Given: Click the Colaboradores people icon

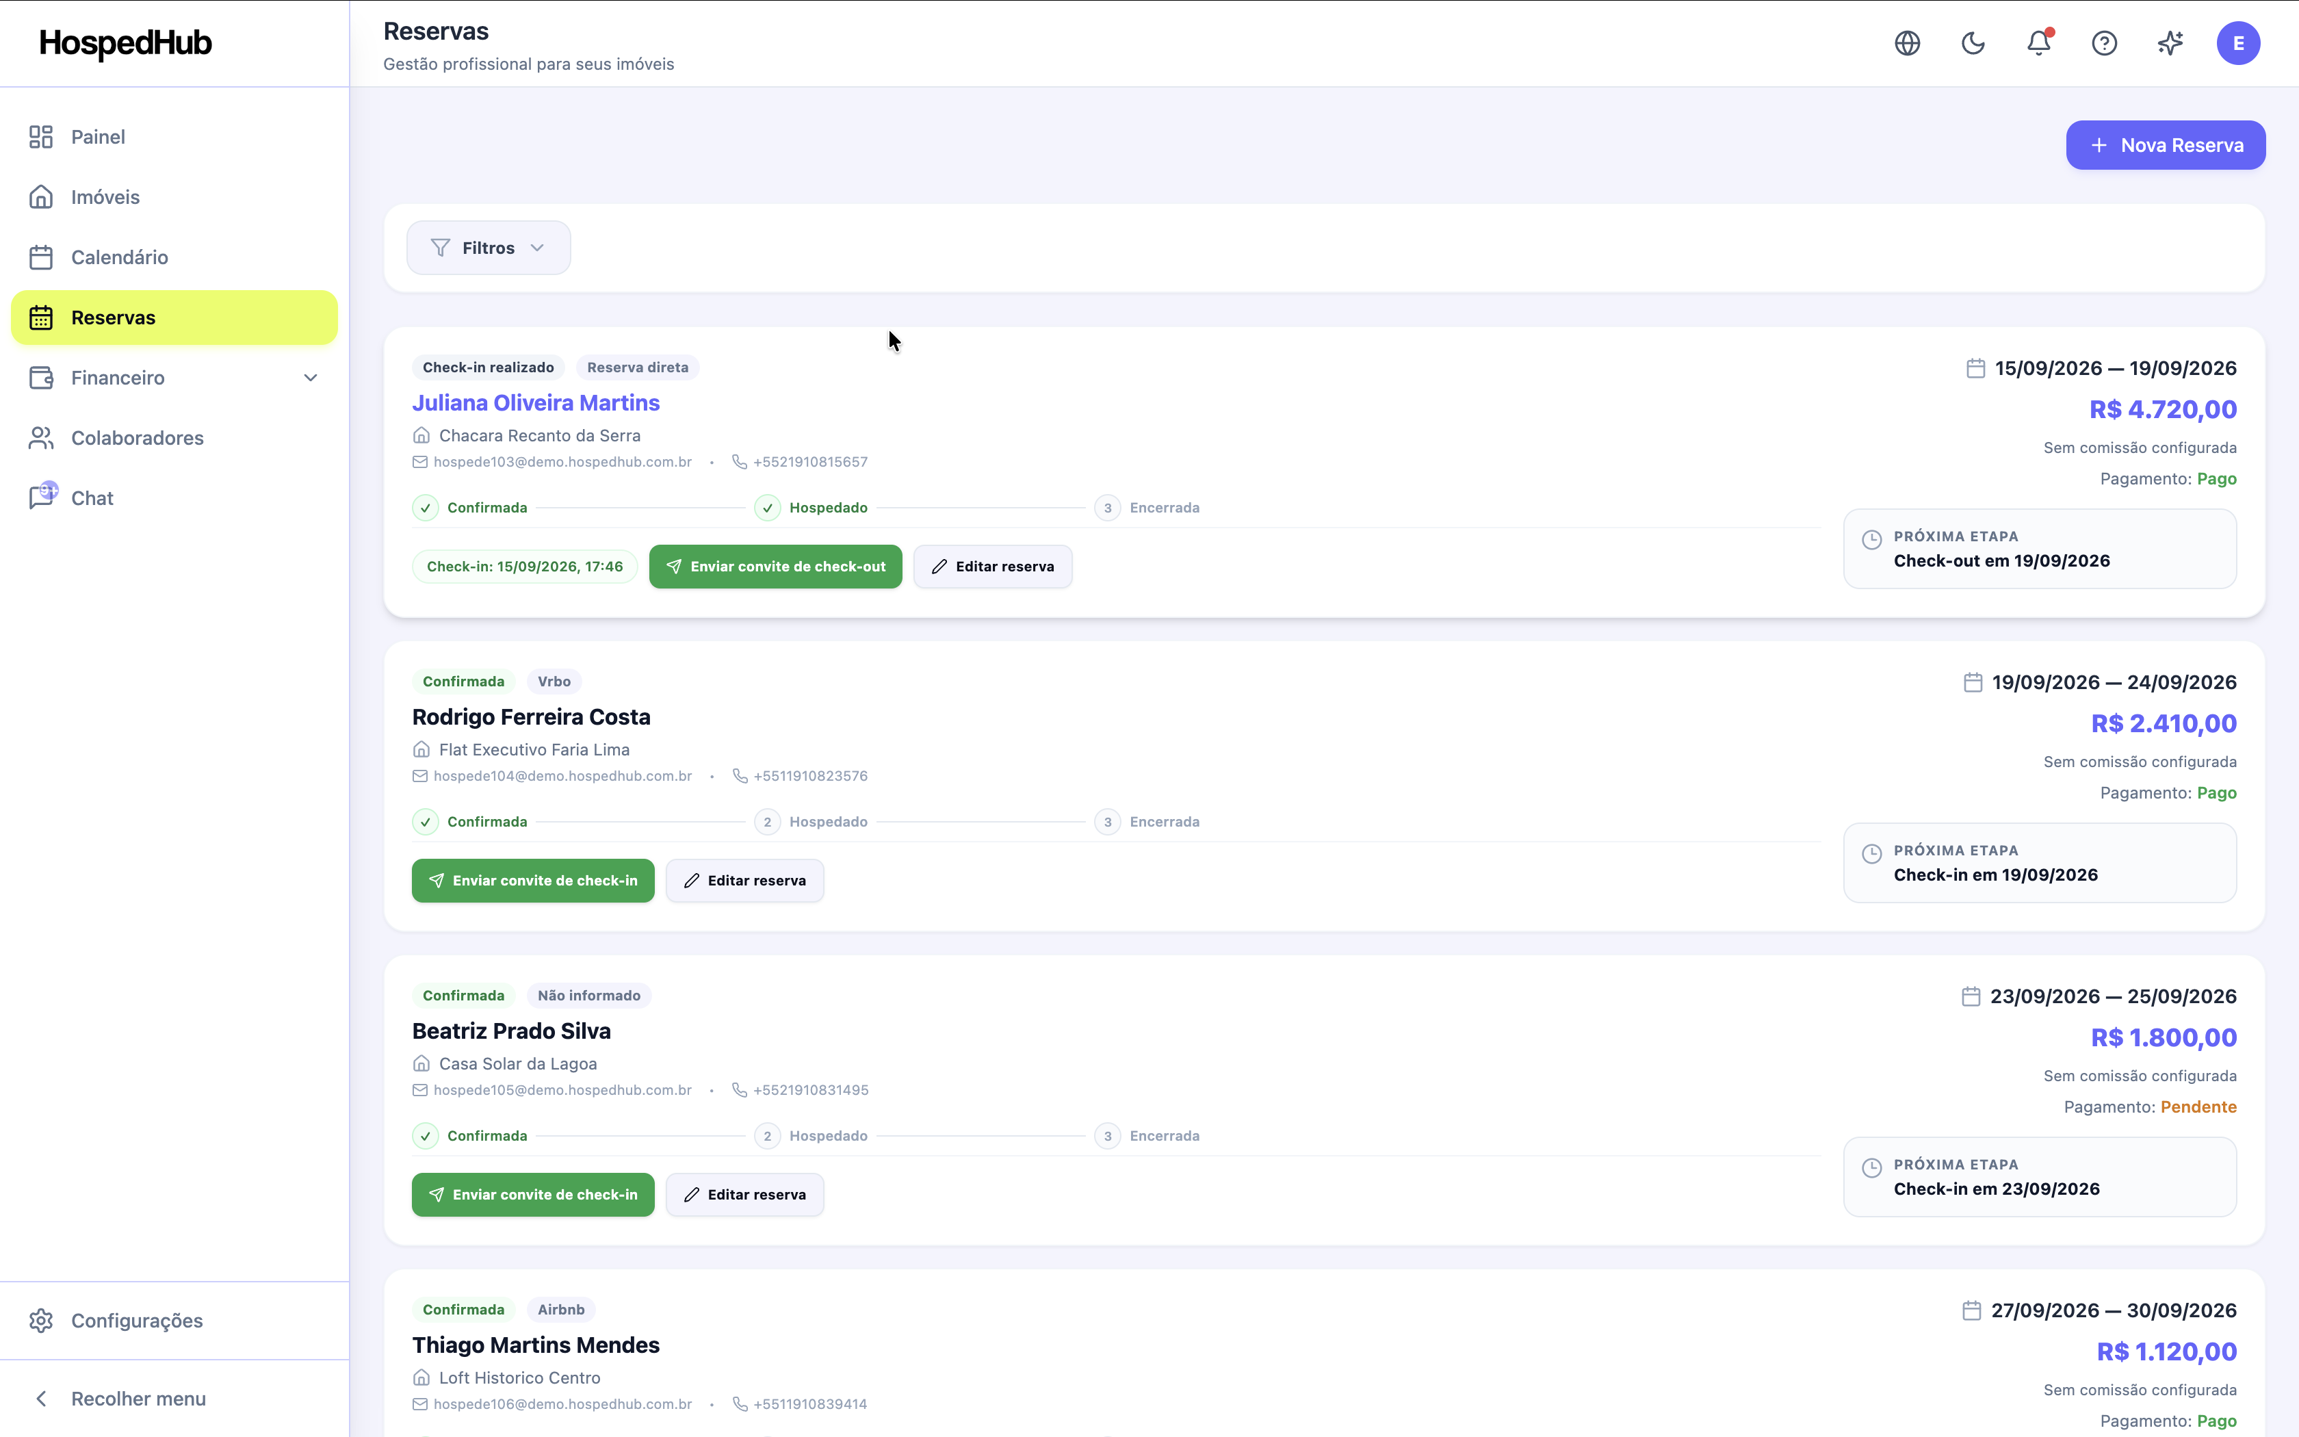Looking at the screenshot, I should click(x=41, y=438).
